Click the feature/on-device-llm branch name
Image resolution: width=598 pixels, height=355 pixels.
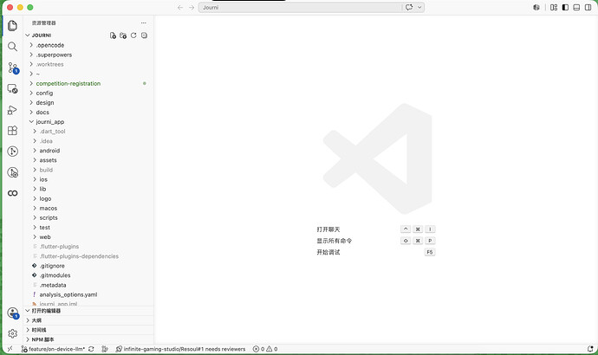coord(53,349)
